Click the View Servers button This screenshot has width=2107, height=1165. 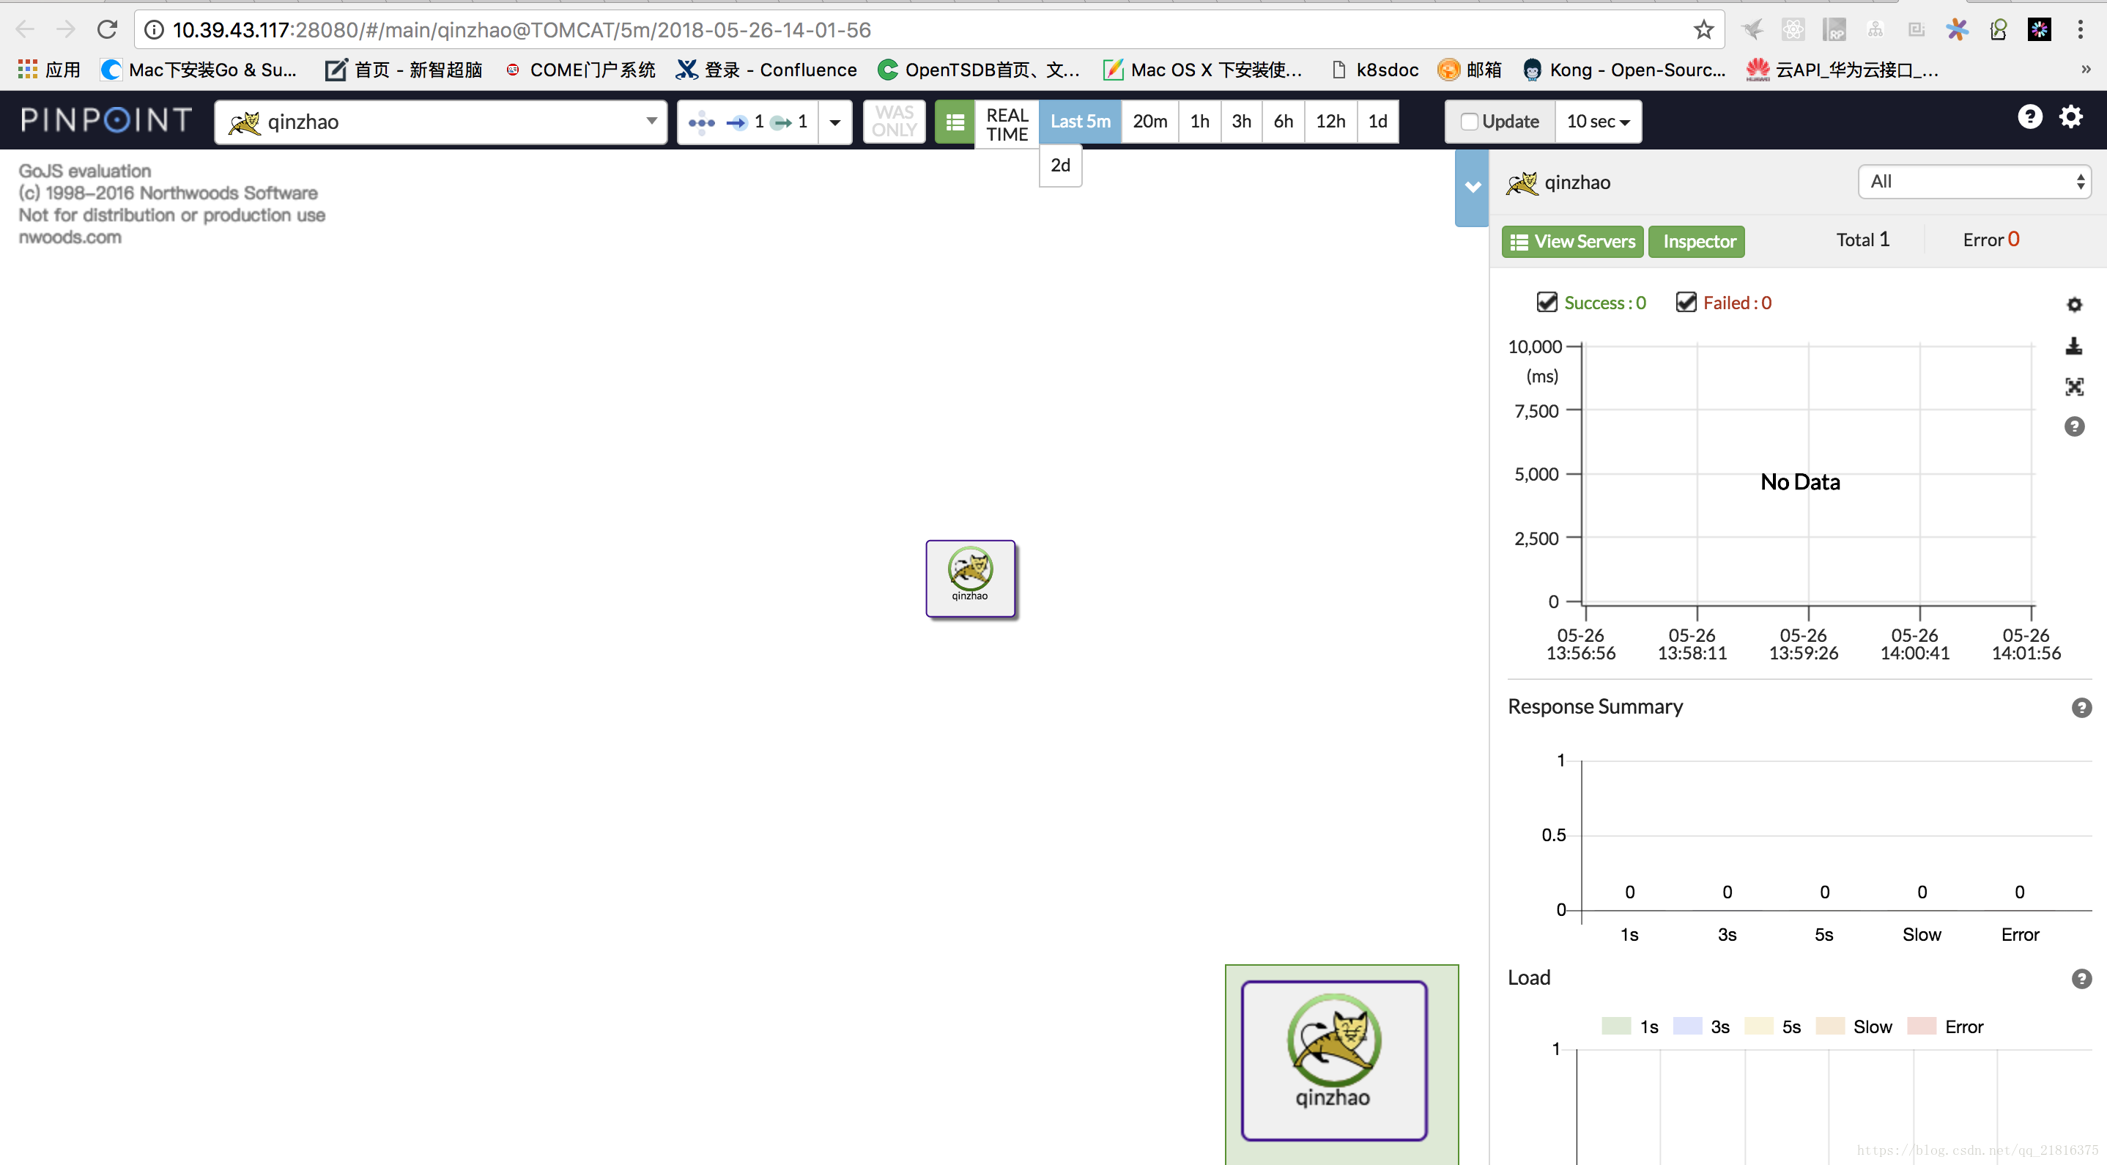(1574, 240)
